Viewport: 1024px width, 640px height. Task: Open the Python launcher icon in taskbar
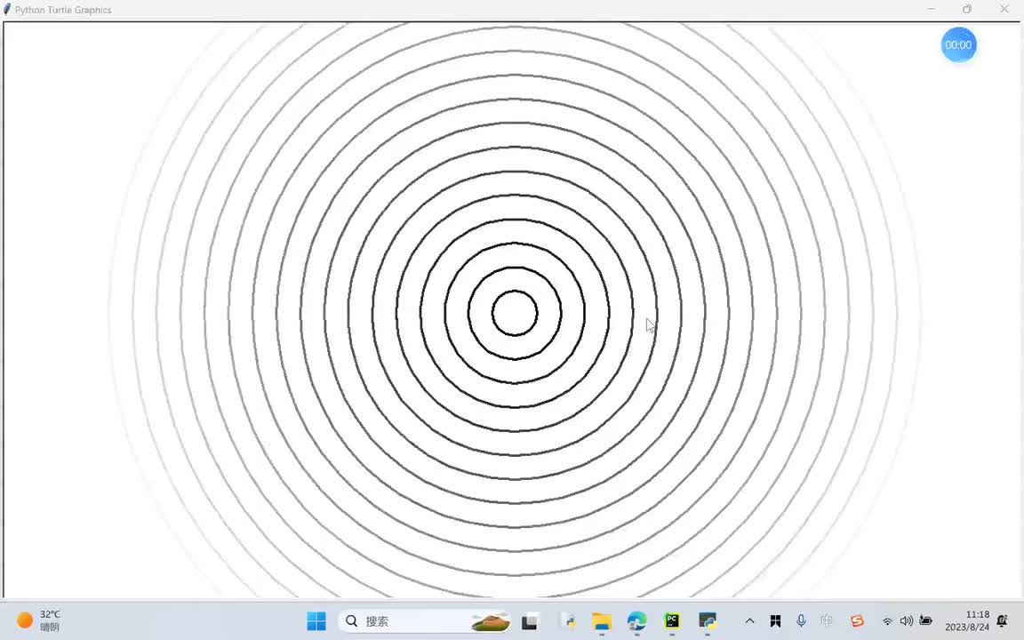[x=568, y=621]
